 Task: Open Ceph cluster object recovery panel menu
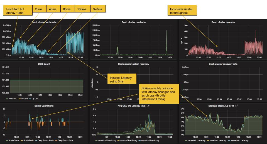[x=133, y=64]
